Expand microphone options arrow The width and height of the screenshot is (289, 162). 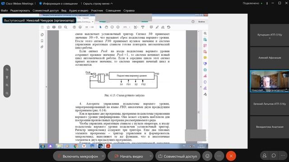click(x=103, y=156)
